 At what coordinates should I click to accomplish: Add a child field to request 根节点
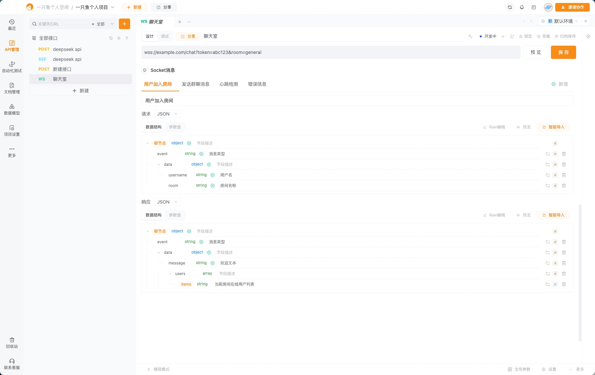click(189, 143)
